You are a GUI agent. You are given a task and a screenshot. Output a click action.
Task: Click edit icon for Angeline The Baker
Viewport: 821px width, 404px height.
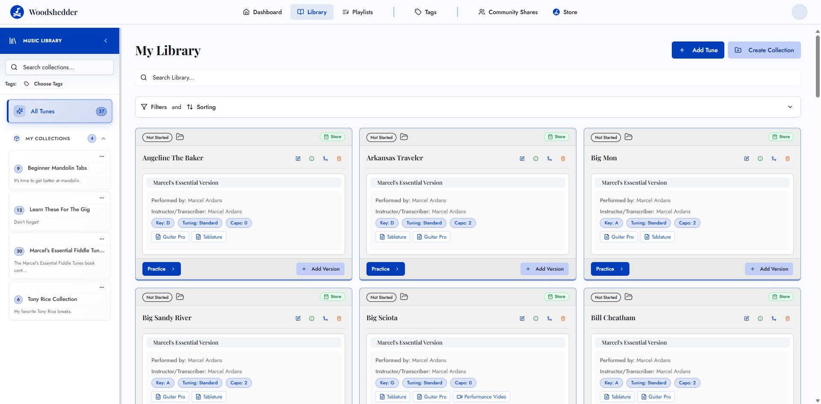click(x=298, y=159)
